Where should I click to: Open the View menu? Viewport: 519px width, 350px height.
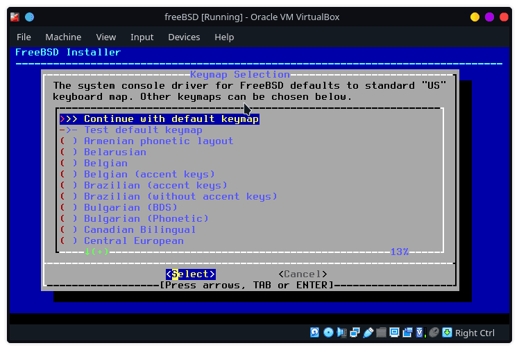pyautogui.click(x=106, y=37)
